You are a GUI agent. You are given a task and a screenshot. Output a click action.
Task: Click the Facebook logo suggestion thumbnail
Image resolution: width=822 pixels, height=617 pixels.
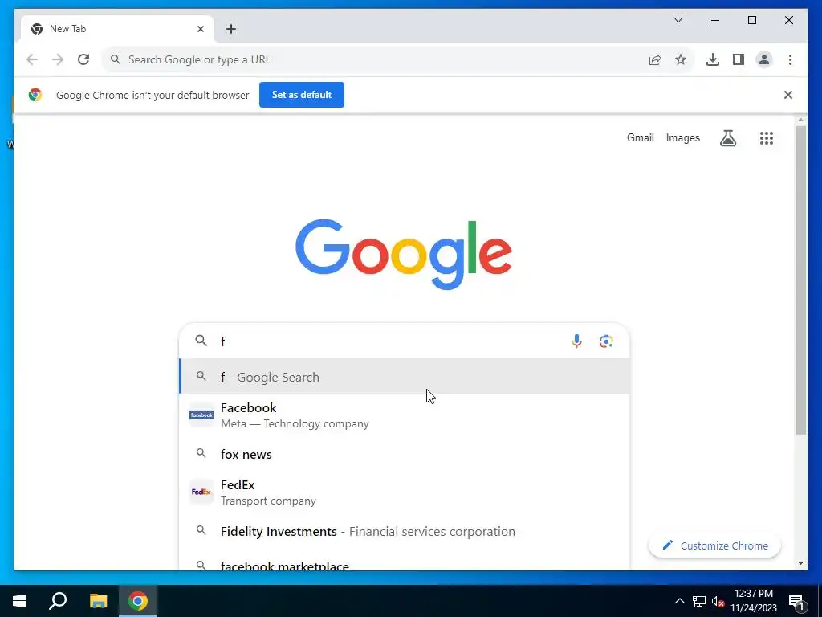pyautogui.click(x=201, y=415)
